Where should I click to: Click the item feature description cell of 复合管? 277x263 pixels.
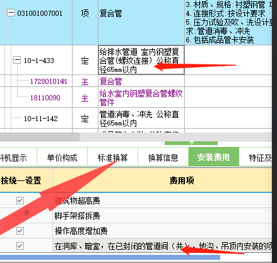click(x=228, y=22)
